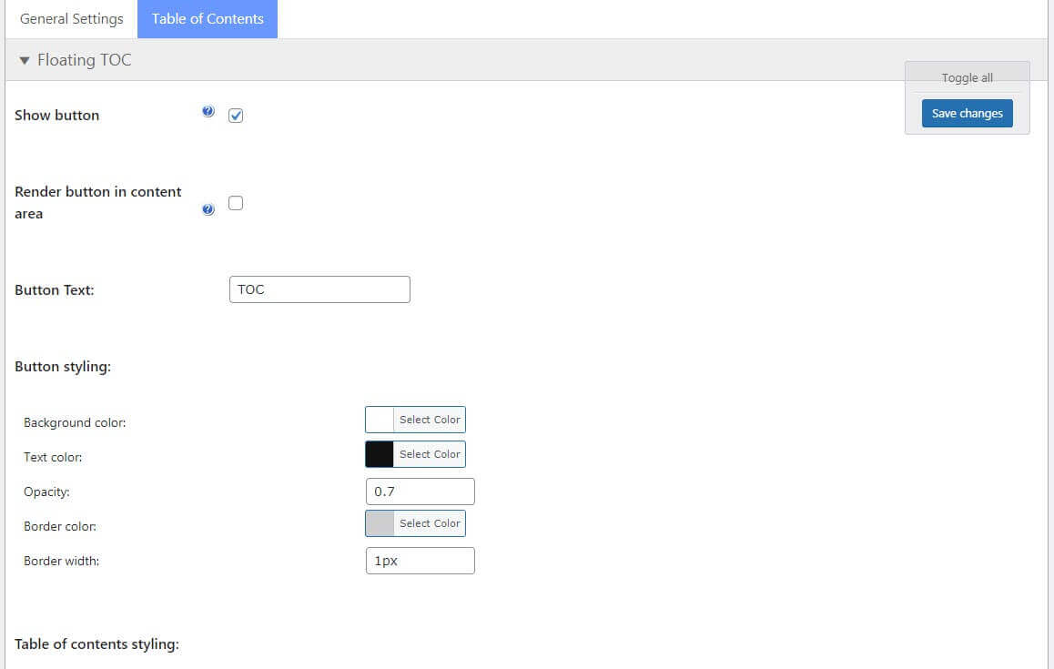Open Select Color for Text color

tap(430, 454)
